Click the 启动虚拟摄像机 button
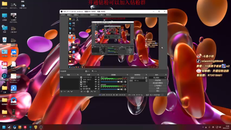Screen dimensions: 231x130 pyautogui.click(x=158, y=83)
